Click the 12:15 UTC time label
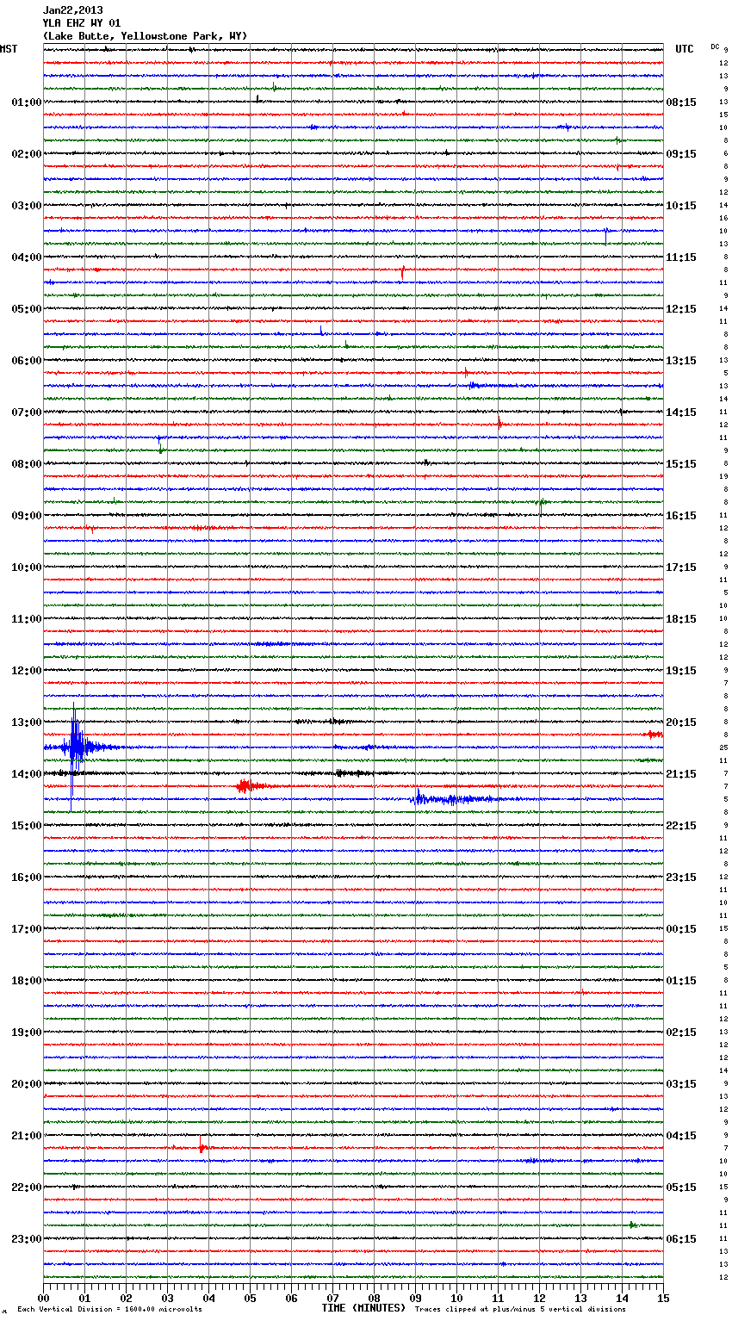The width and height of the screenshot is (732, 1321). (x=681, y=309)
